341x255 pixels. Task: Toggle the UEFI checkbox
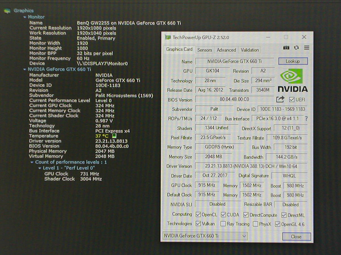coord(292,100)
